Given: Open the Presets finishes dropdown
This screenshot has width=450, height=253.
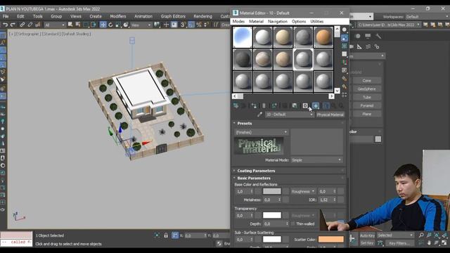Looking at the screenshot, I should [262, 132].
